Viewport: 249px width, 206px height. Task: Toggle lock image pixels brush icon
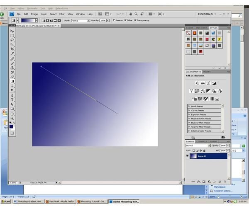(197, 150)
